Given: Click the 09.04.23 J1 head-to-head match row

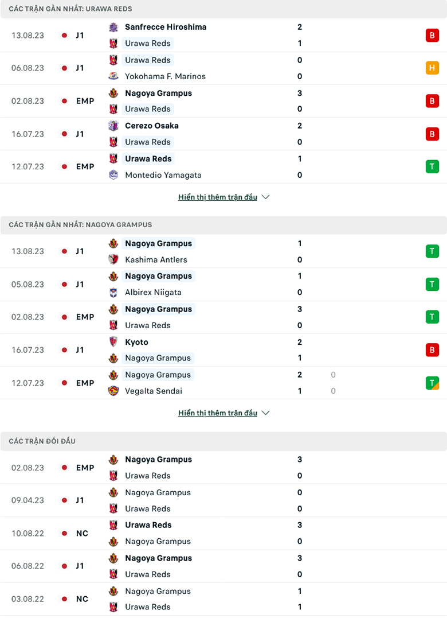Looking at the screenshot, I should point(223,500).
